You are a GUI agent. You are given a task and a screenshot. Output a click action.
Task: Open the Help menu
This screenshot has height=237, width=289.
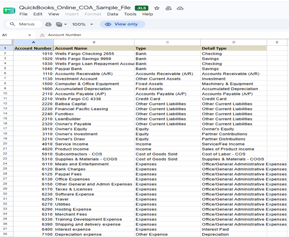click(148, 14)
